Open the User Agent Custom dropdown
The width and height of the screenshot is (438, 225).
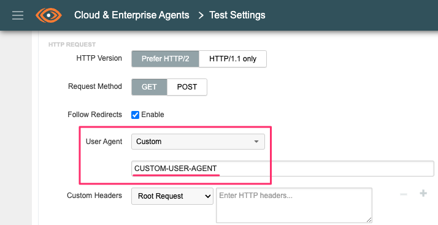point(198,142)
